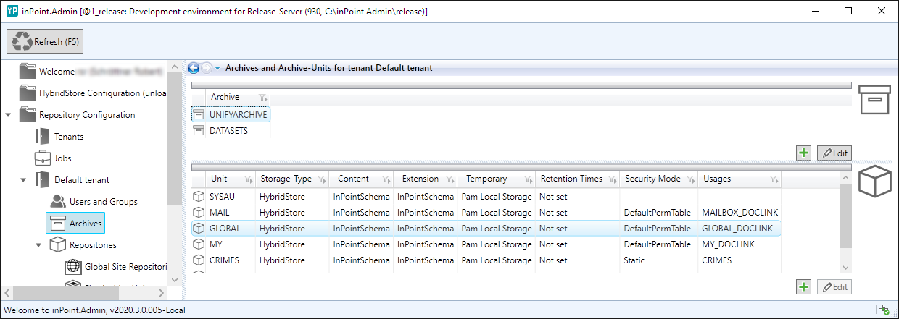Viewport: 899px width, 319px height.
Task: Click the Global Site Repository globe icon
Action: point(73,266)
